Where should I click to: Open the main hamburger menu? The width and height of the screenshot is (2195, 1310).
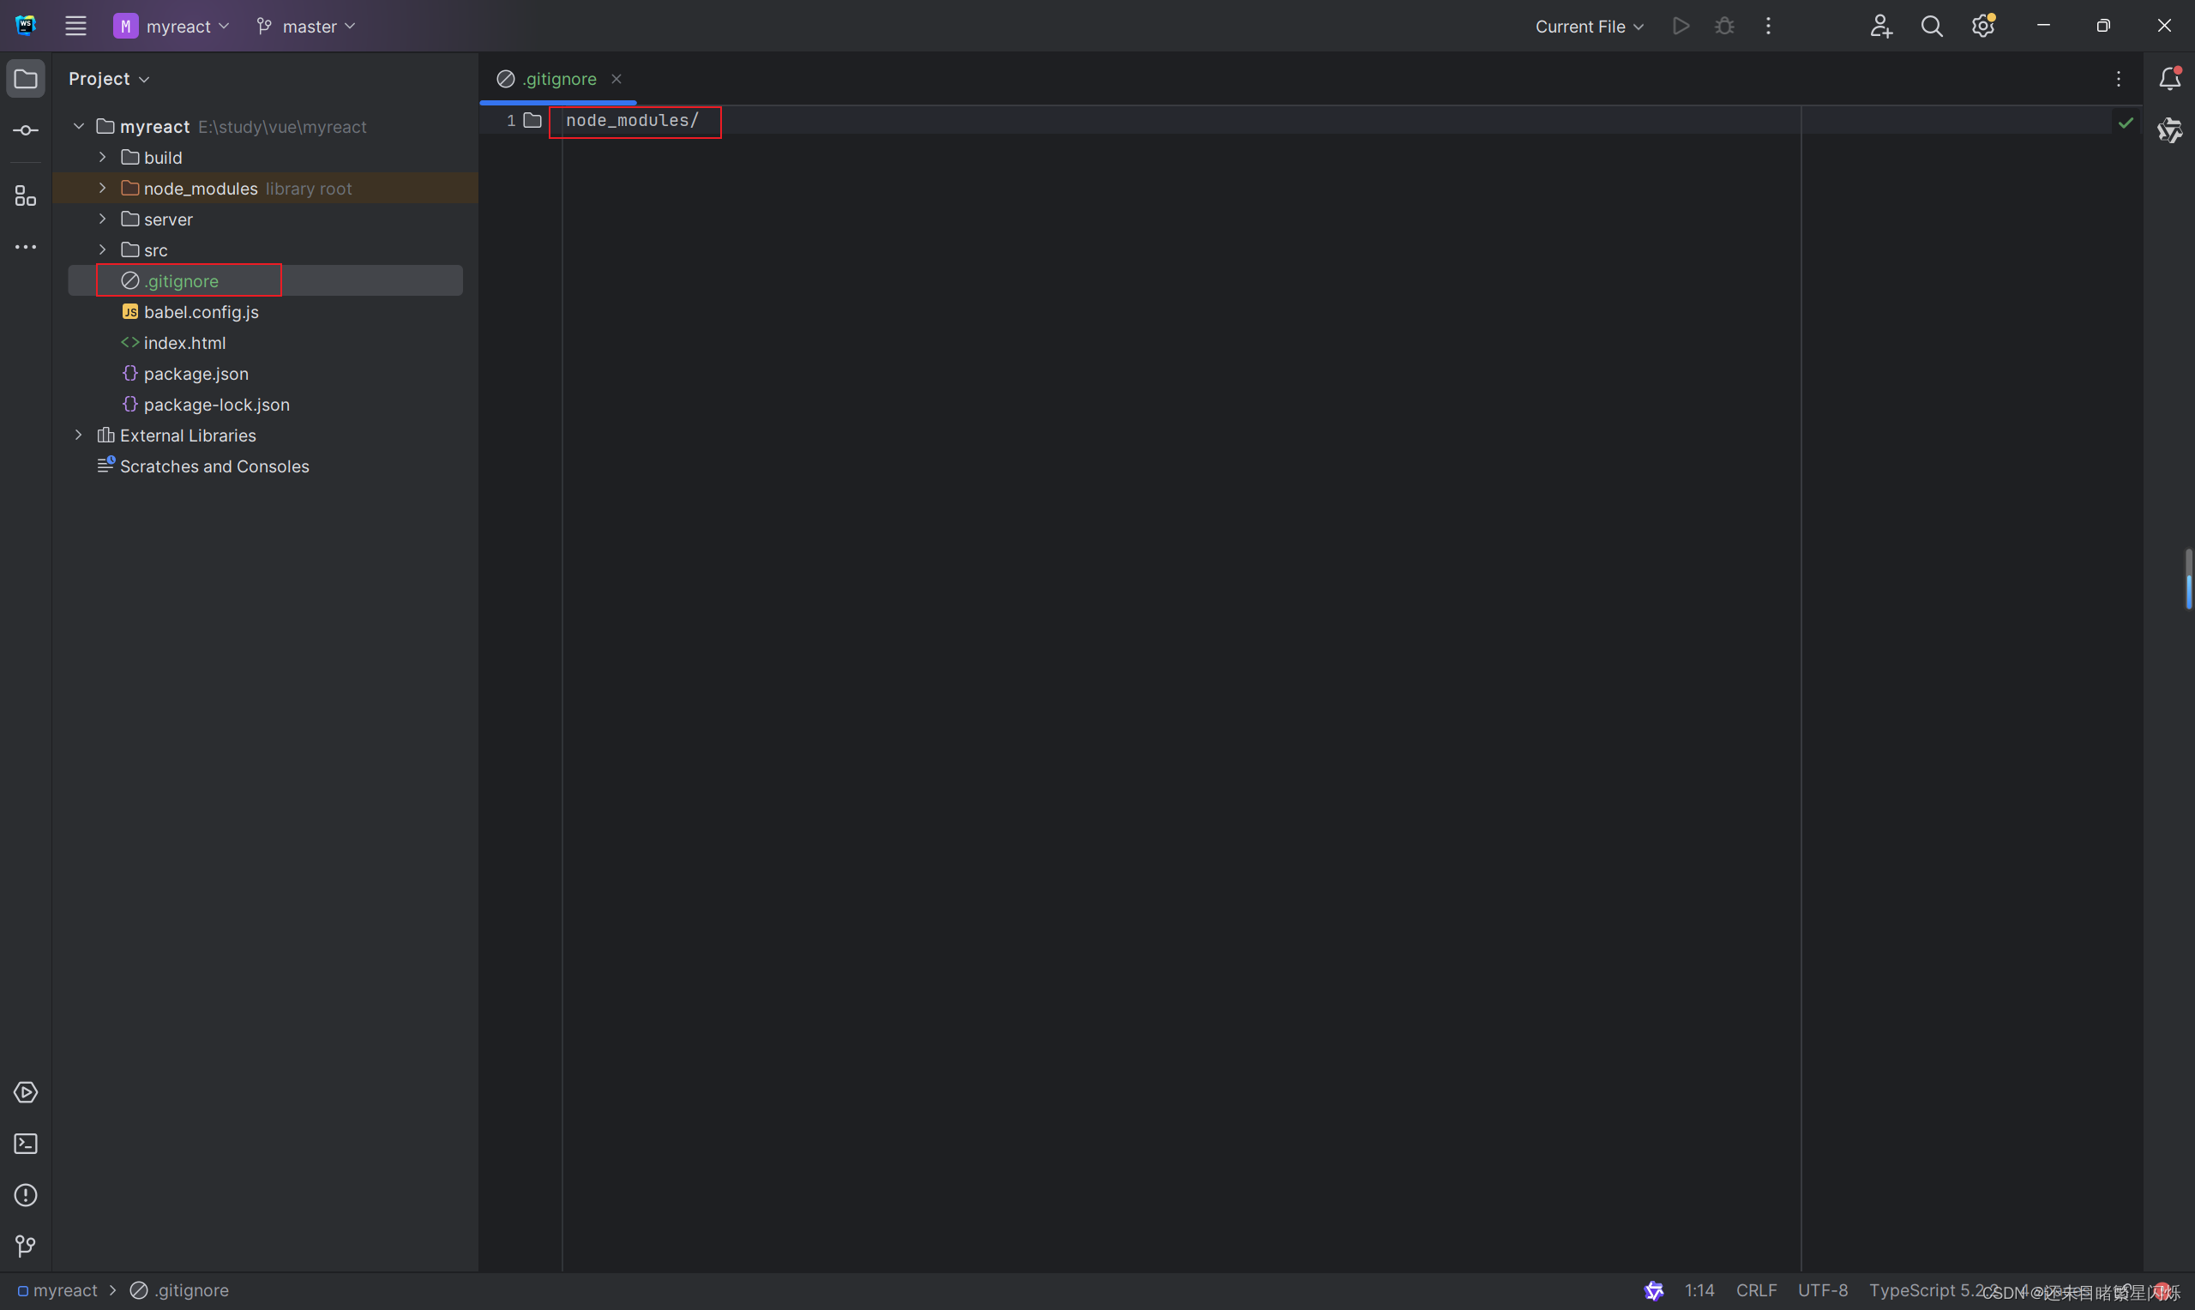pyautogui.click(x=76, y=27)
